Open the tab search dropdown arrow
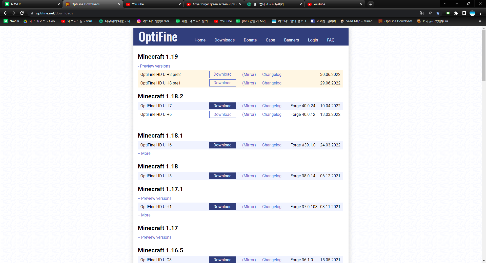486x263 pixels. (x=445, y=4)
